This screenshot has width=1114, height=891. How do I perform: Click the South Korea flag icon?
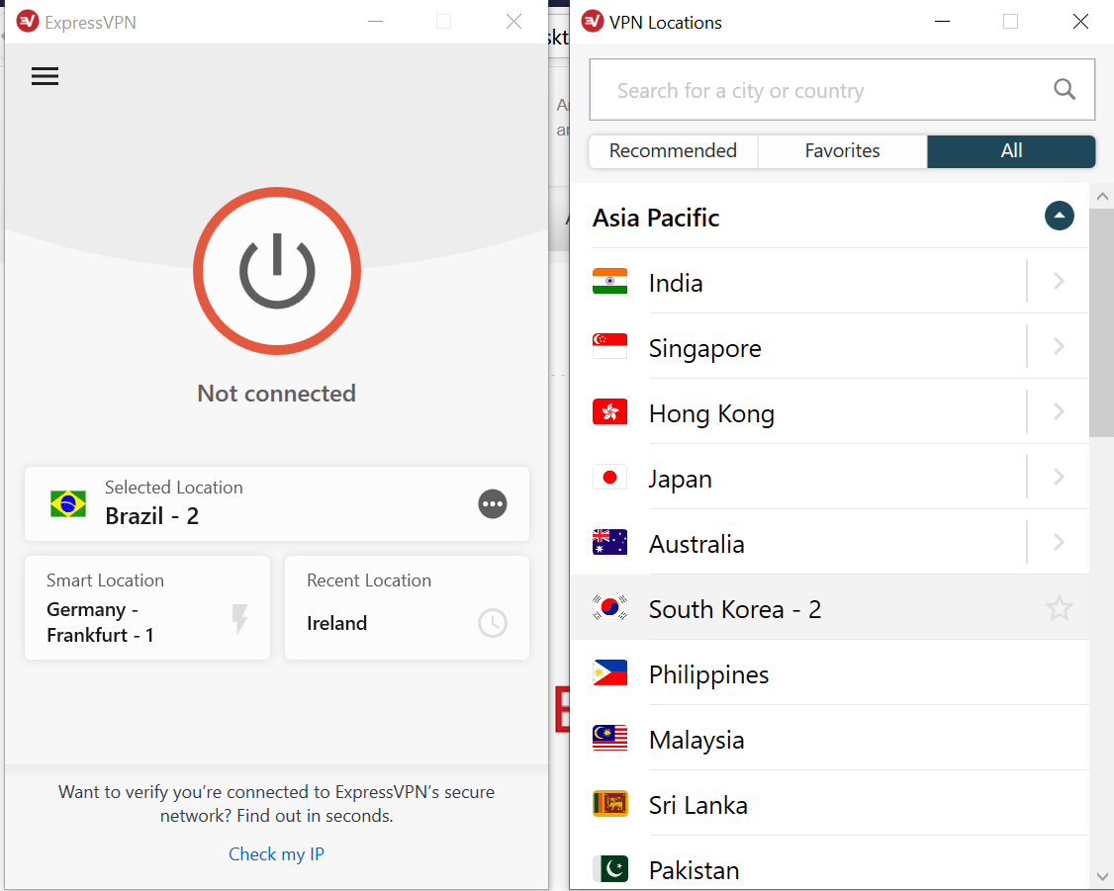(609, 608)
